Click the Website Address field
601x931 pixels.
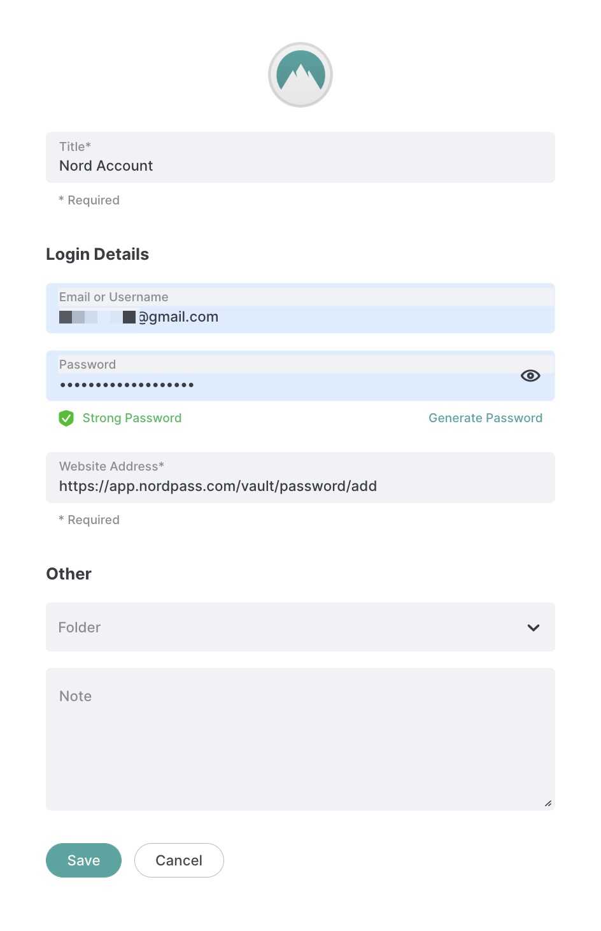click(x=300, y=478)
